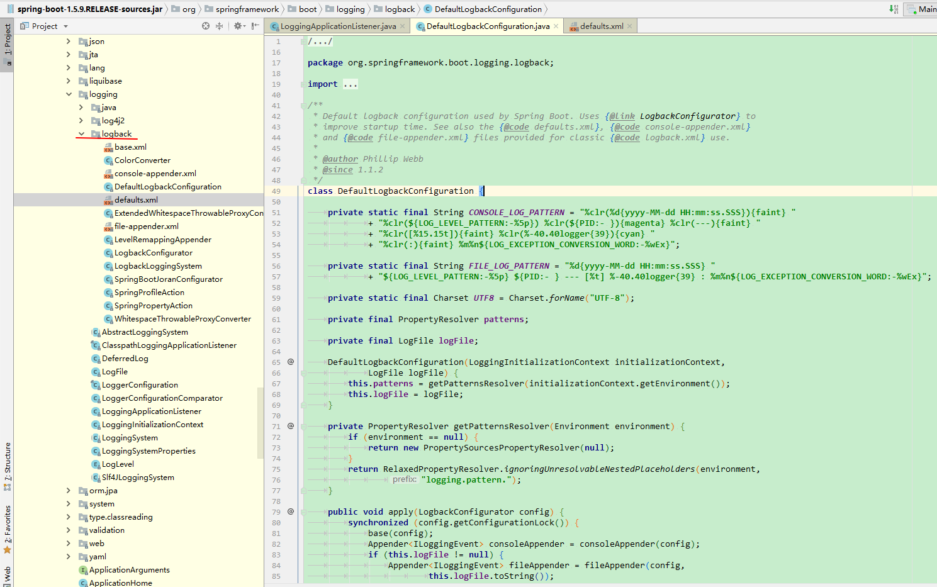
Task: Expand the liquibase package node
Action: coord(69,81)
